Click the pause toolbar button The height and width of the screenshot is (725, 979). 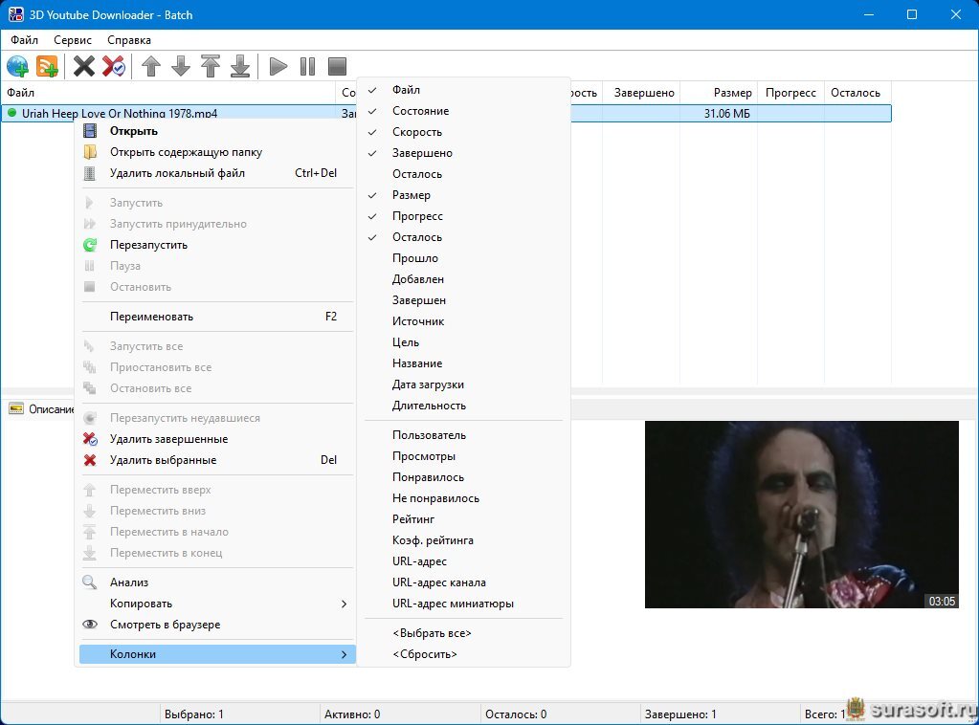[308, 66]
